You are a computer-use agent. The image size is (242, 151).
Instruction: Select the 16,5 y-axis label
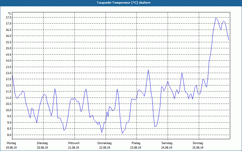[9, 30]
